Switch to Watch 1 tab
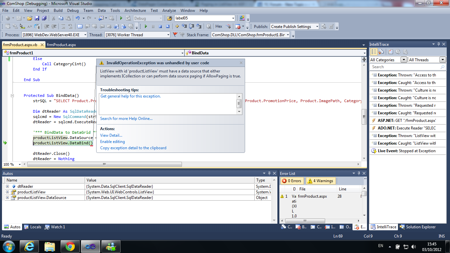450x253 pixels. (x=55, y=227)
